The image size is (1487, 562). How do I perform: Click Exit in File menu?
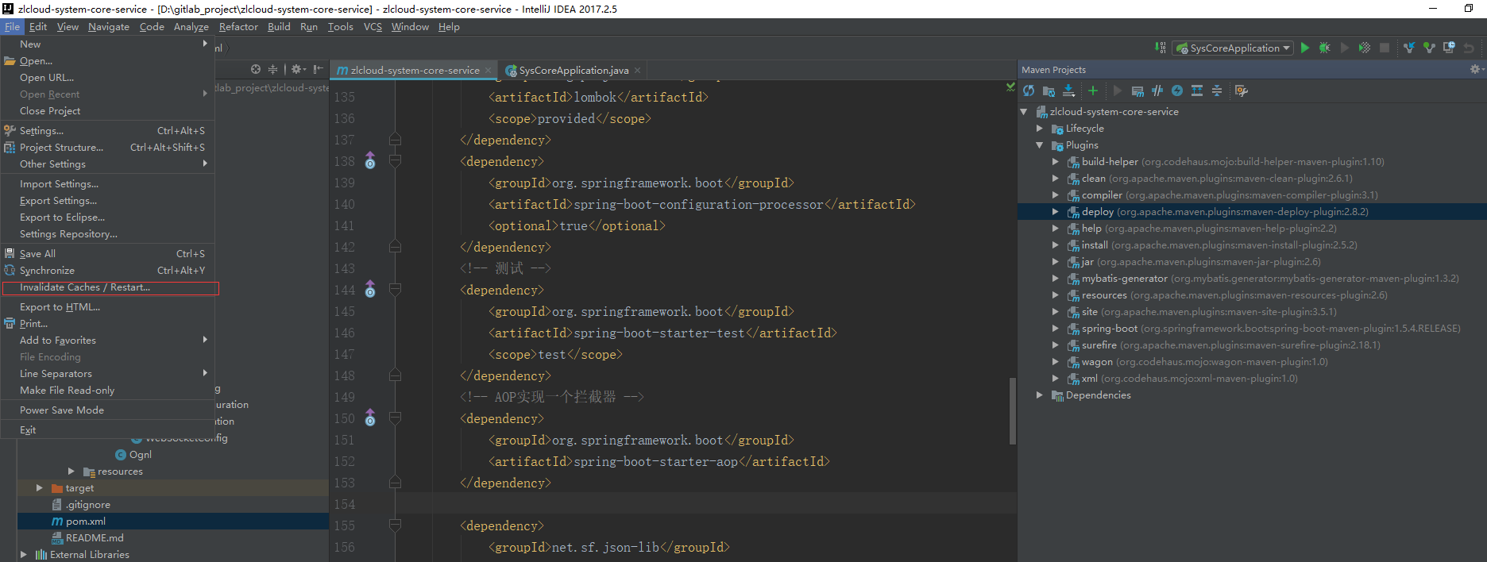(x=108, y=430)
